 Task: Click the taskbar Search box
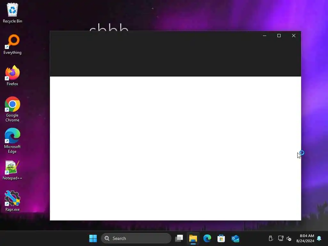pos(136,238)
